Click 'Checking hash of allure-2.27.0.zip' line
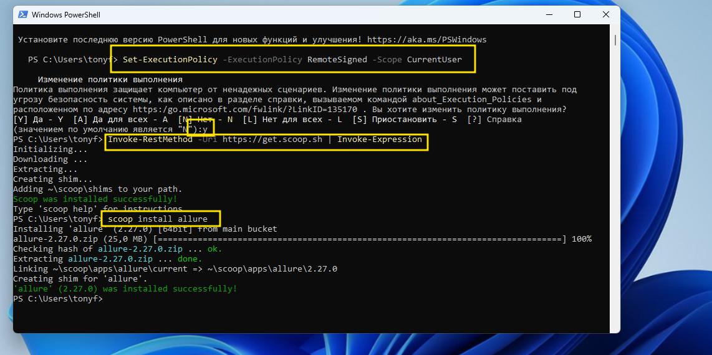This screenshot has height=355, width=712. click(118, 249)
